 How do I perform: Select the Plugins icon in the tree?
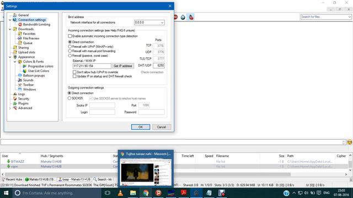point(15,103)
